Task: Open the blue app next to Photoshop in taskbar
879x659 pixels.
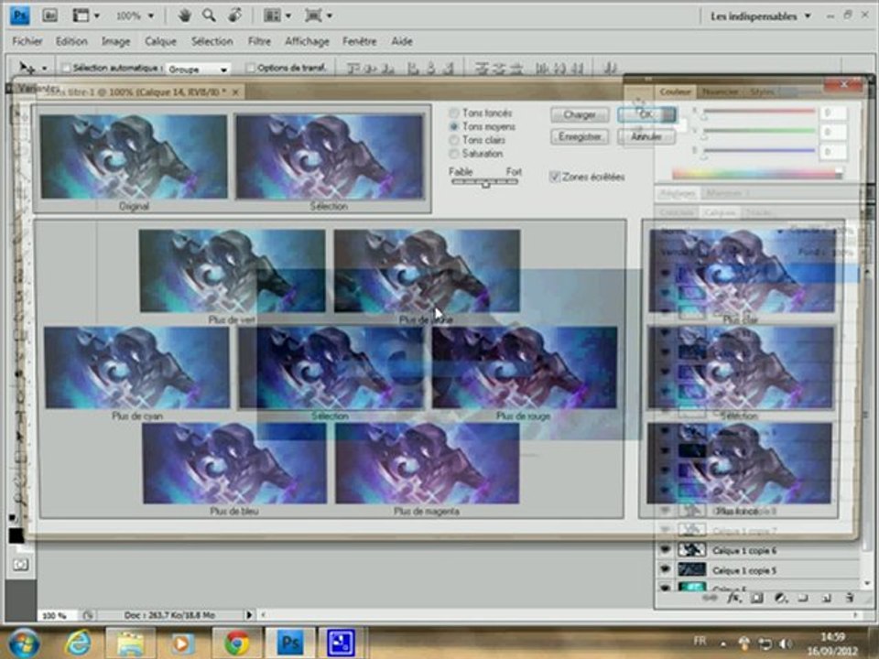Action: pos(341,643)
